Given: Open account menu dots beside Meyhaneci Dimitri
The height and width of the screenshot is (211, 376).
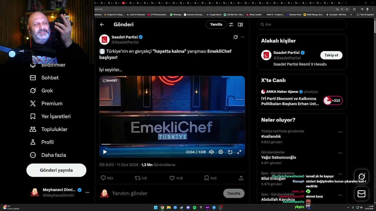Looking at the screenshot, I should click(x=87, y=193).
